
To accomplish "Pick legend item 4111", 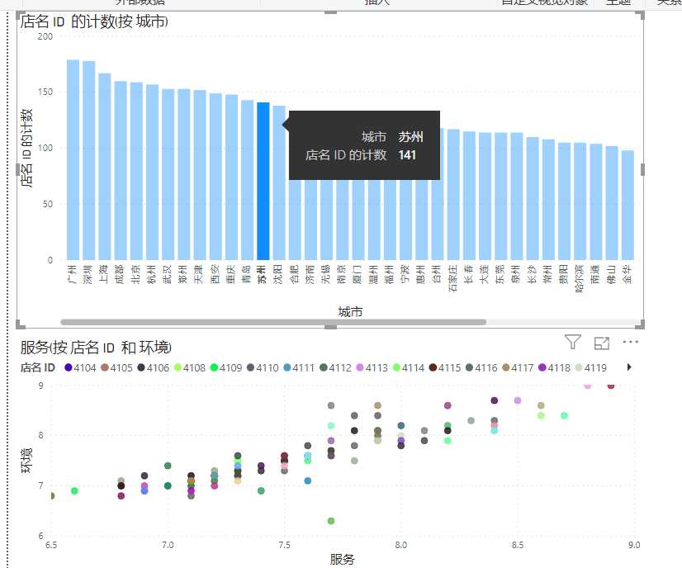I will (x=299, y=367).
